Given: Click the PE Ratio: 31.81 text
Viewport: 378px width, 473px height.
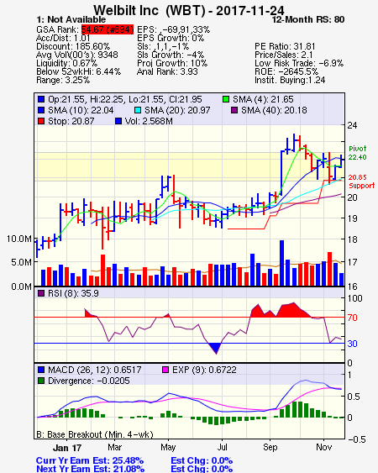Looking at the screenshot, I should [x=285, y=46].
